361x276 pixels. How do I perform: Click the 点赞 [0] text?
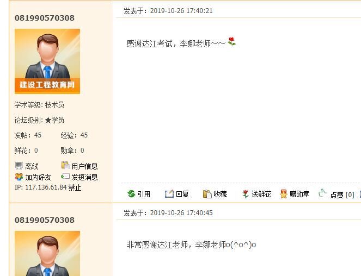pyautogui.click(x=342, y=195)
